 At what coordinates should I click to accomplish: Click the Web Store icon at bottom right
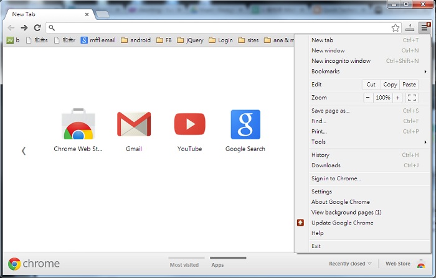[421, 264]
